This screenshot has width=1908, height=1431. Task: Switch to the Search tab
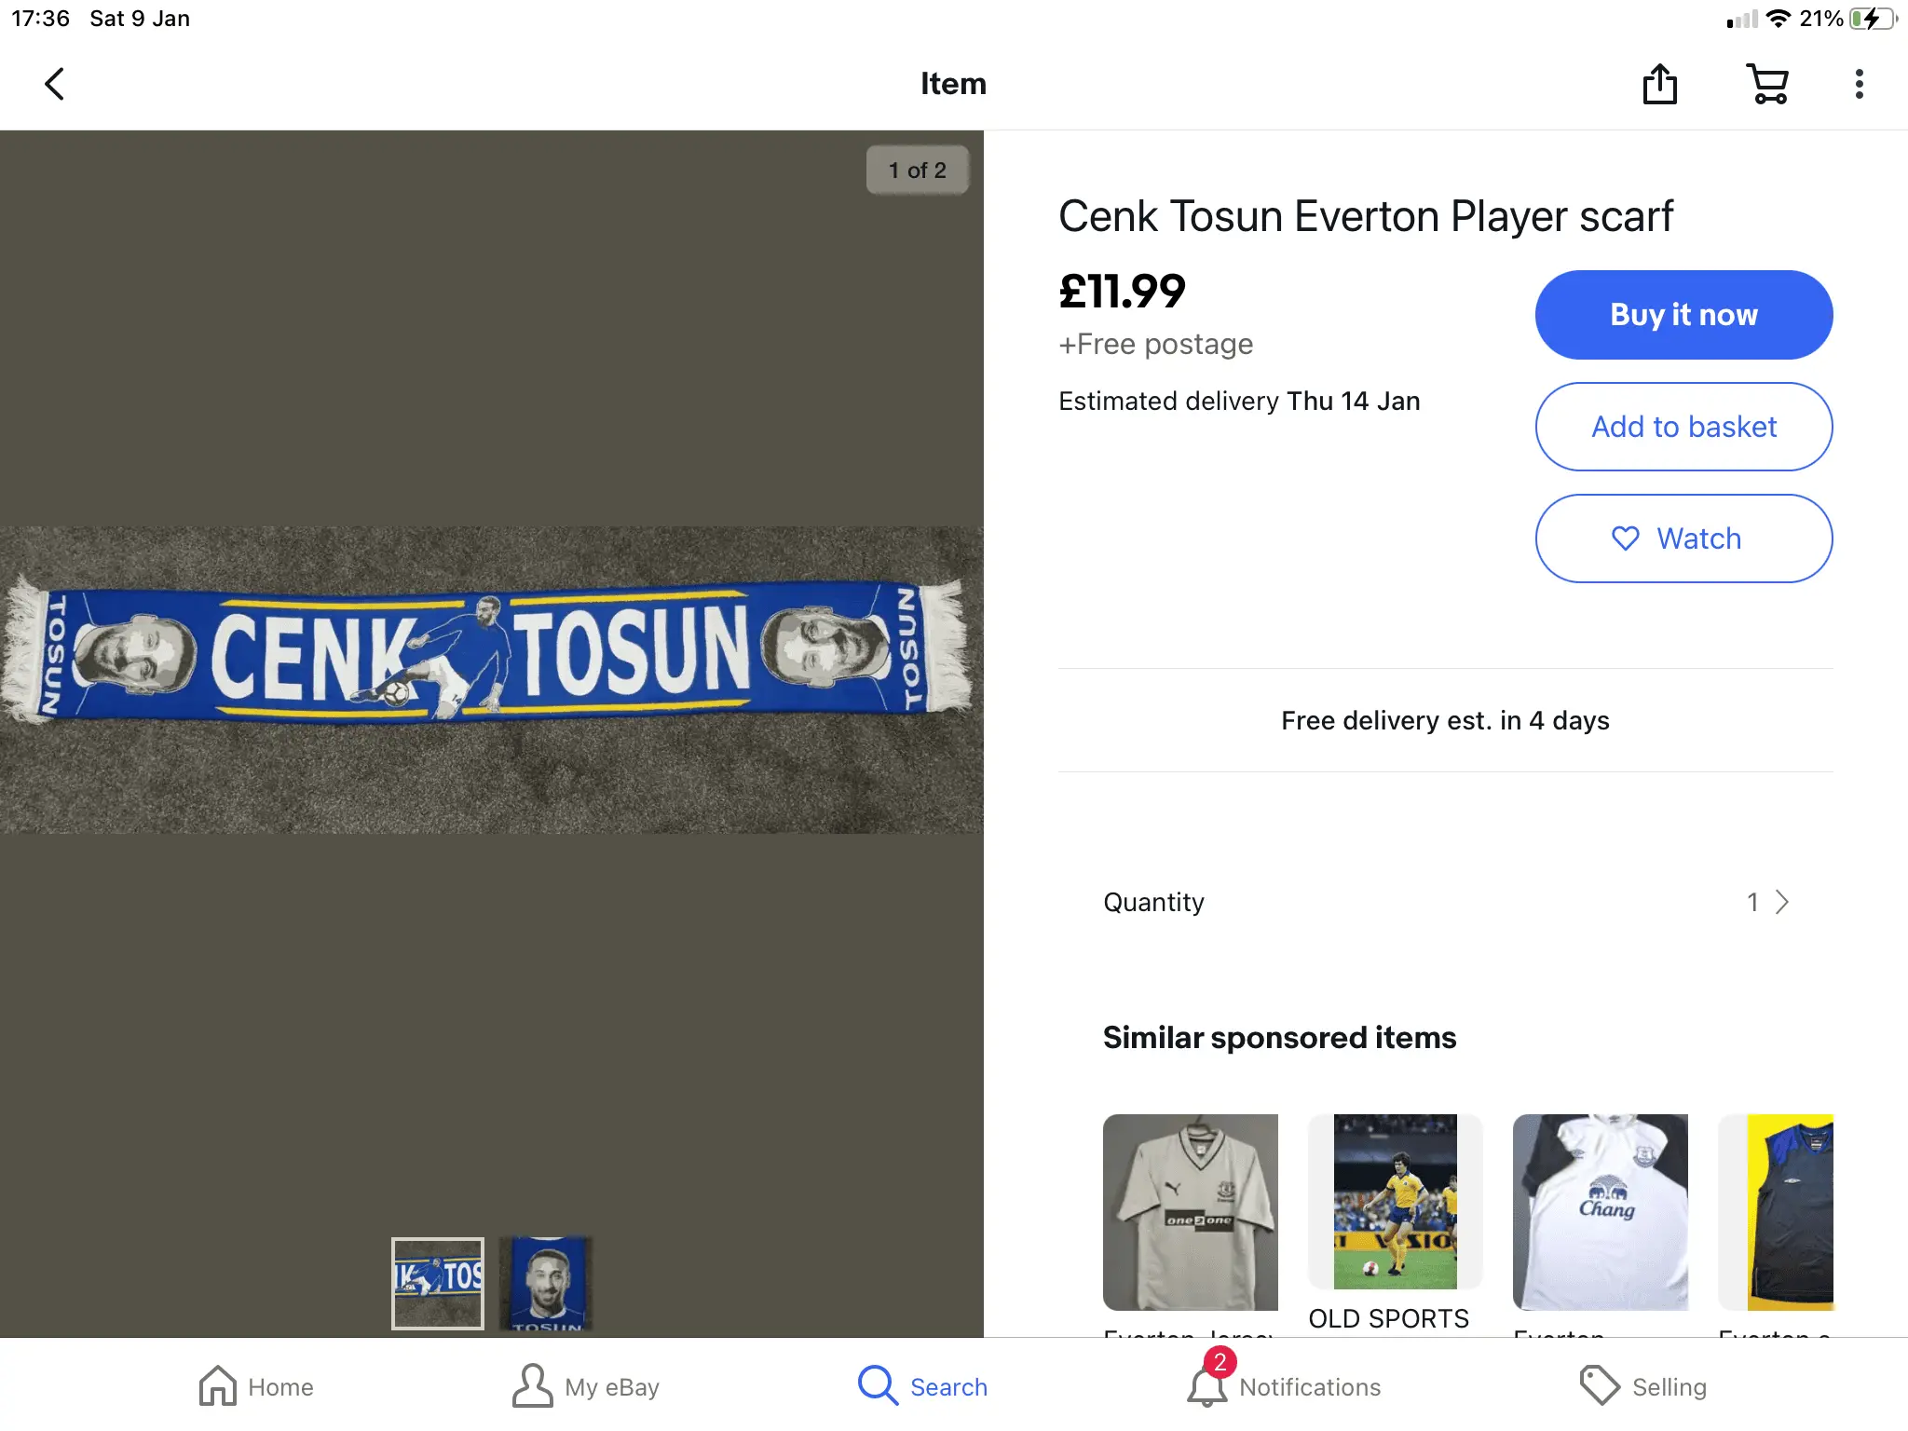coord(922,1386)
